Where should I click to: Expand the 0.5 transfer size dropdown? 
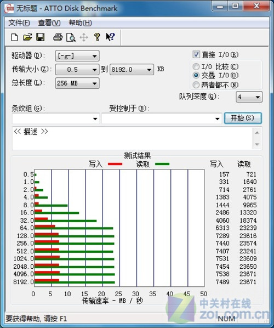[77, 70]
